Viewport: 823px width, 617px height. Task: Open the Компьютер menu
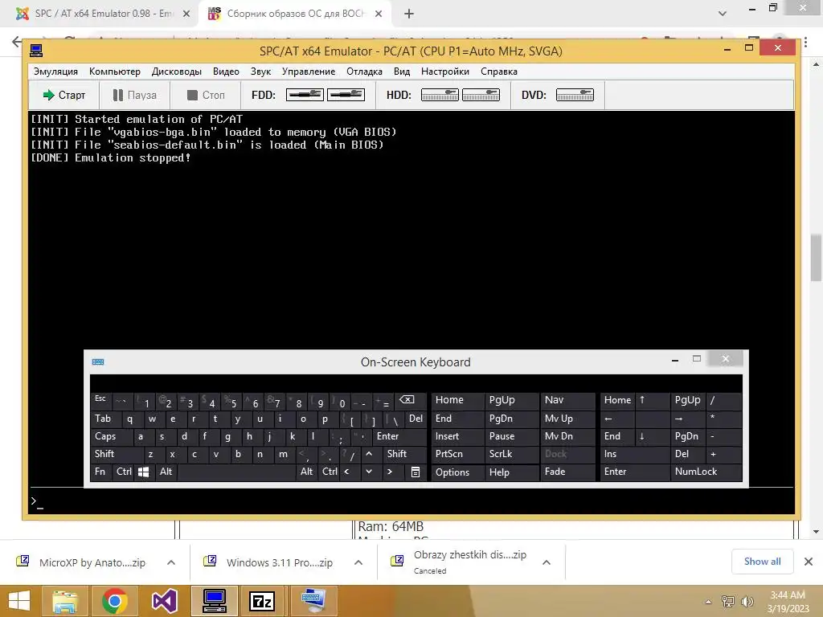coord(114,72)
